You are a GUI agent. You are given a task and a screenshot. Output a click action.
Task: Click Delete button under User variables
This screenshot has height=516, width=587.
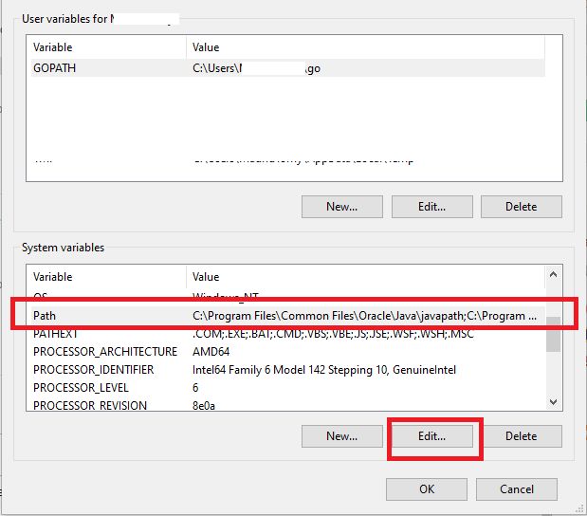click(x=522, y=207)
